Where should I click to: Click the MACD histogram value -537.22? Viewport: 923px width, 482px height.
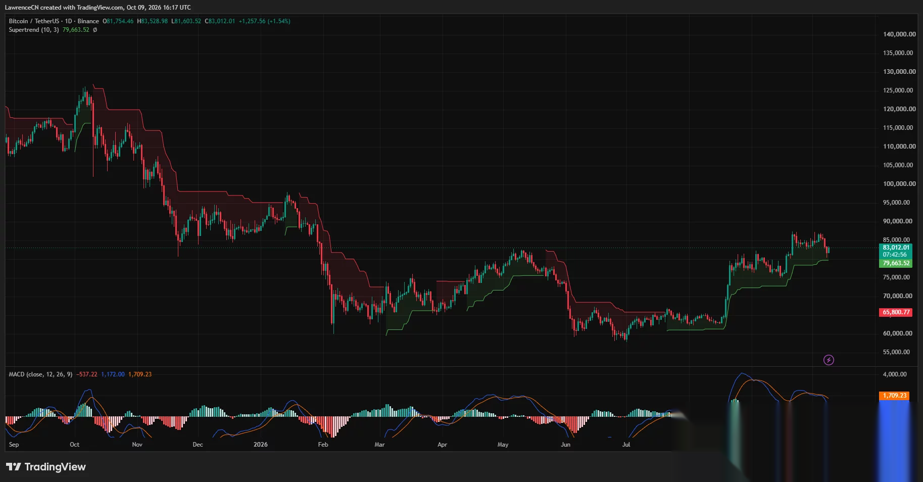(x=87, y=374)
